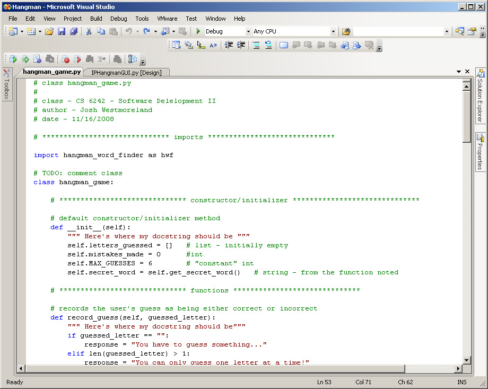The image size is (488, 389).
Task: Click the "import hangman_word_finder as hwf" line
Action: [x=103, y=155]
